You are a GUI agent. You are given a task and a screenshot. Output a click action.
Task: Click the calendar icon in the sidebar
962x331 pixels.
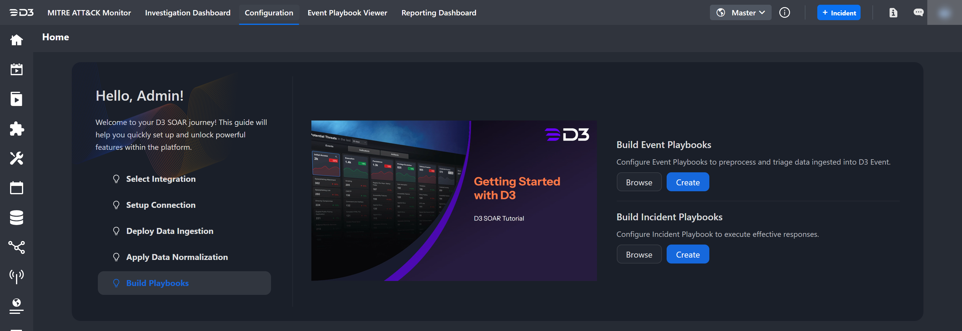[x=16, y=188]
